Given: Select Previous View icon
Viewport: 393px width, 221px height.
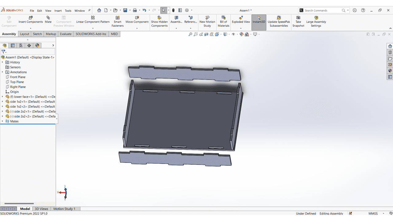Looking at the screenshot, I should 201,34.
